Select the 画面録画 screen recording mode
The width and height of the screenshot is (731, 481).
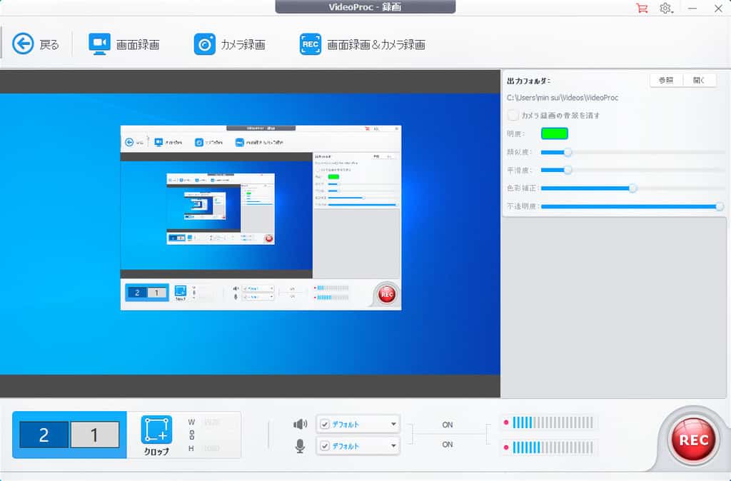click(100, 44)
